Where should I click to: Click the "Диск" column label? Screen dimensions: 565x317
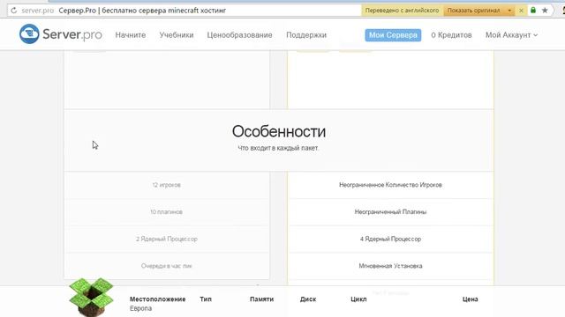pyautogui.click(x=308, y=299)
